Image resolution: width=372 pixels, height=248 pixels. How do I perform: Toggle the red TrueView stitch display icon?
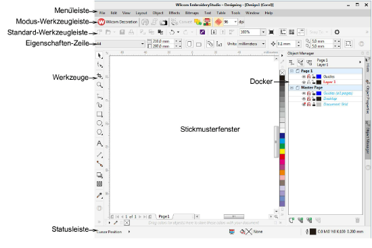coord(218,22)
